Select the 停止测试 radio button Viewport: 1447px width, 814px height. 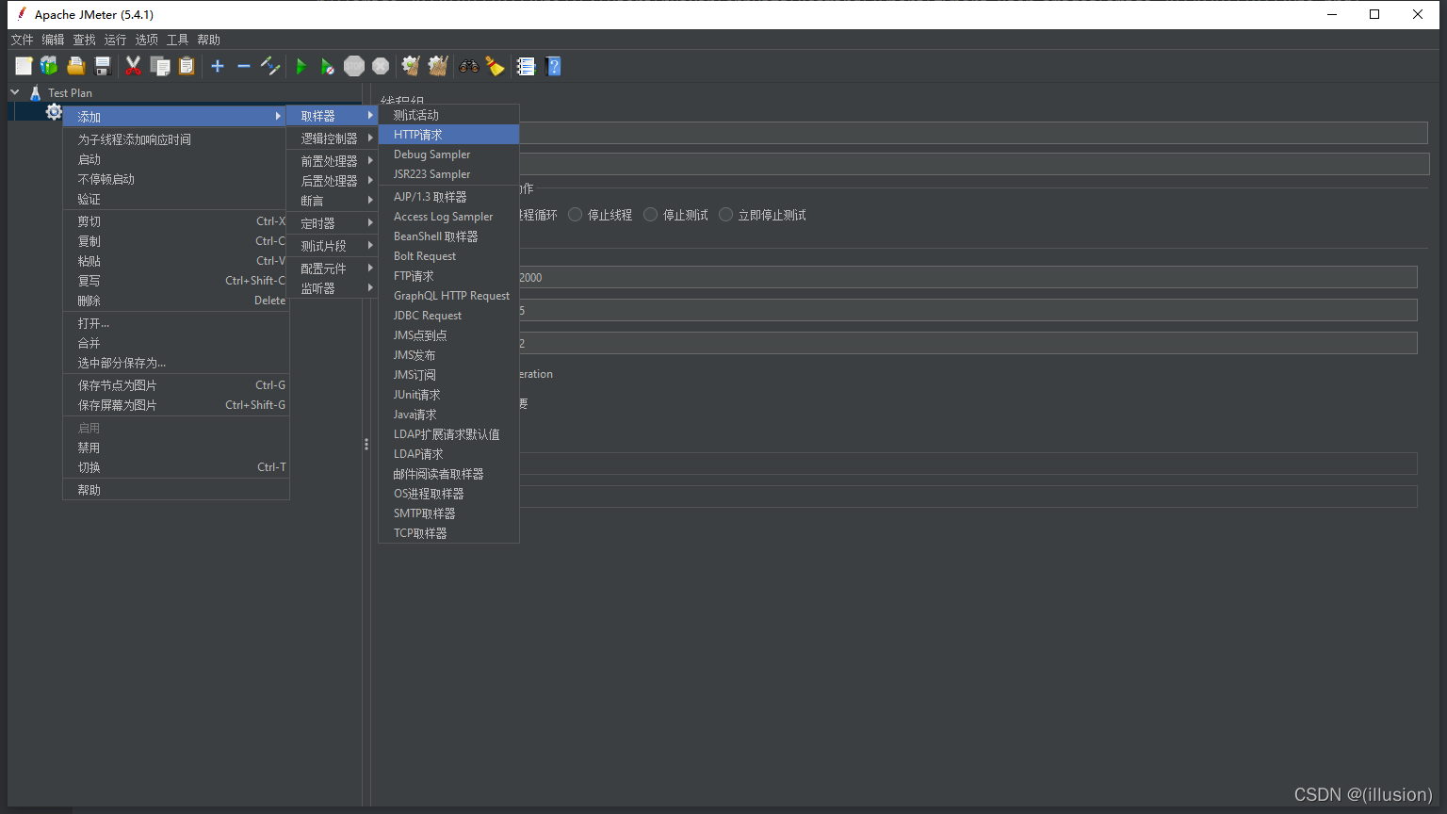651,215
